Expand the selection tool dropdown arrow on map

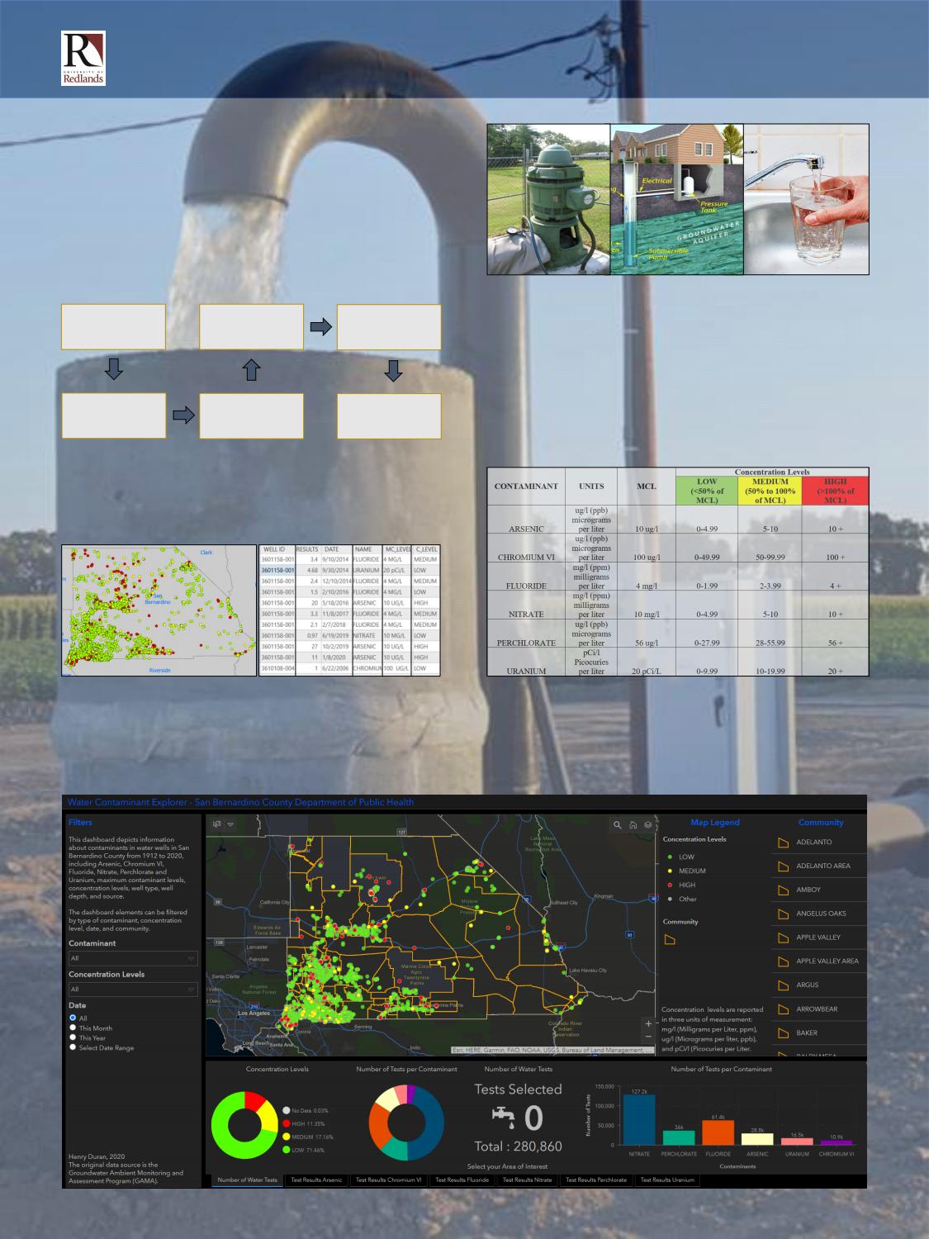[x=230, y=824]
